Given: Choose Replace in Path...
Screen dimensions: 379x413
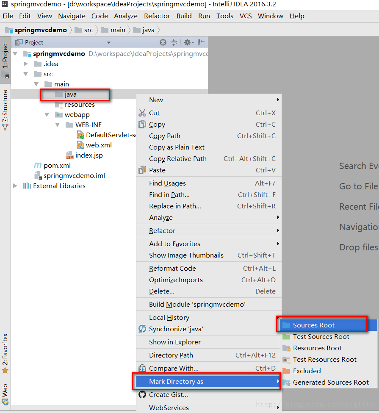Looking at the screenshot, I should coord(209,206).
